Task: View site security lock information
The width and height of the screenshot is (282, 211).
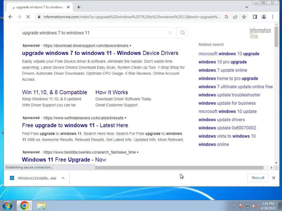Action: [x=39, y=17]
